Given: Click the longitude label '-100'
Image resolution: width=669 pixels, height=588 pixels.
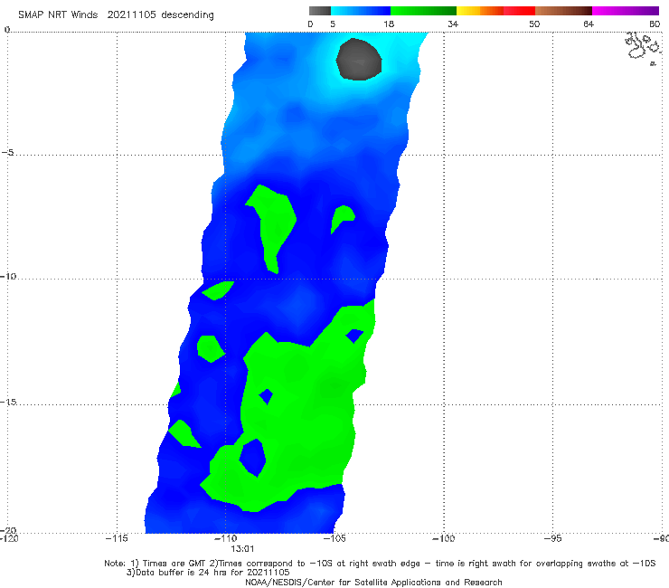Looking at the screenshot, I should click(443, 538).
